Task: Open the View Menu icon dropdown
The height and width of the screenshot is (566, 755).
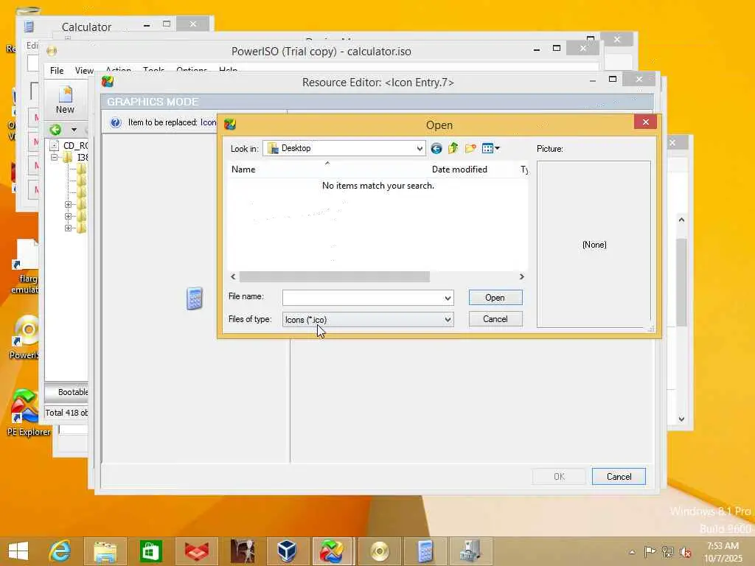Action: [x=490, y=148]
